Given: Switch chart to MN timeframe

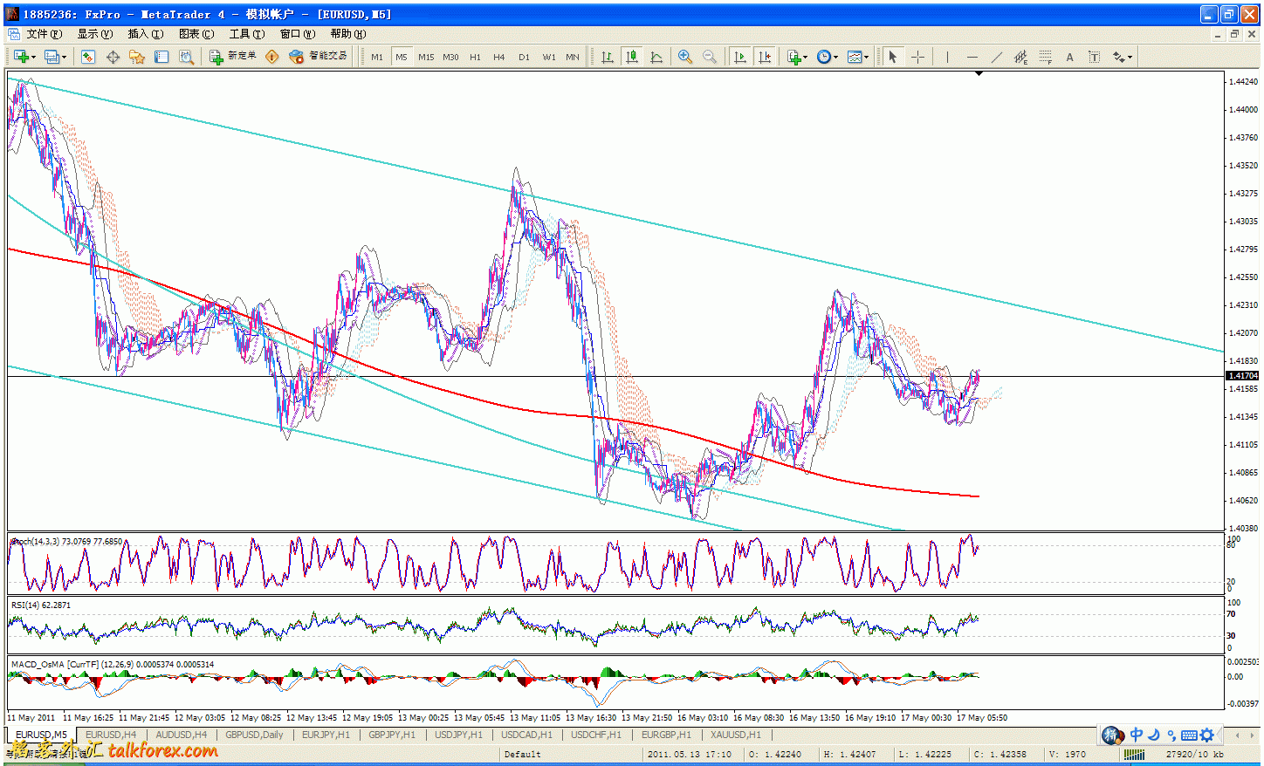Looking at the screenshot, I should coord(573,57).
